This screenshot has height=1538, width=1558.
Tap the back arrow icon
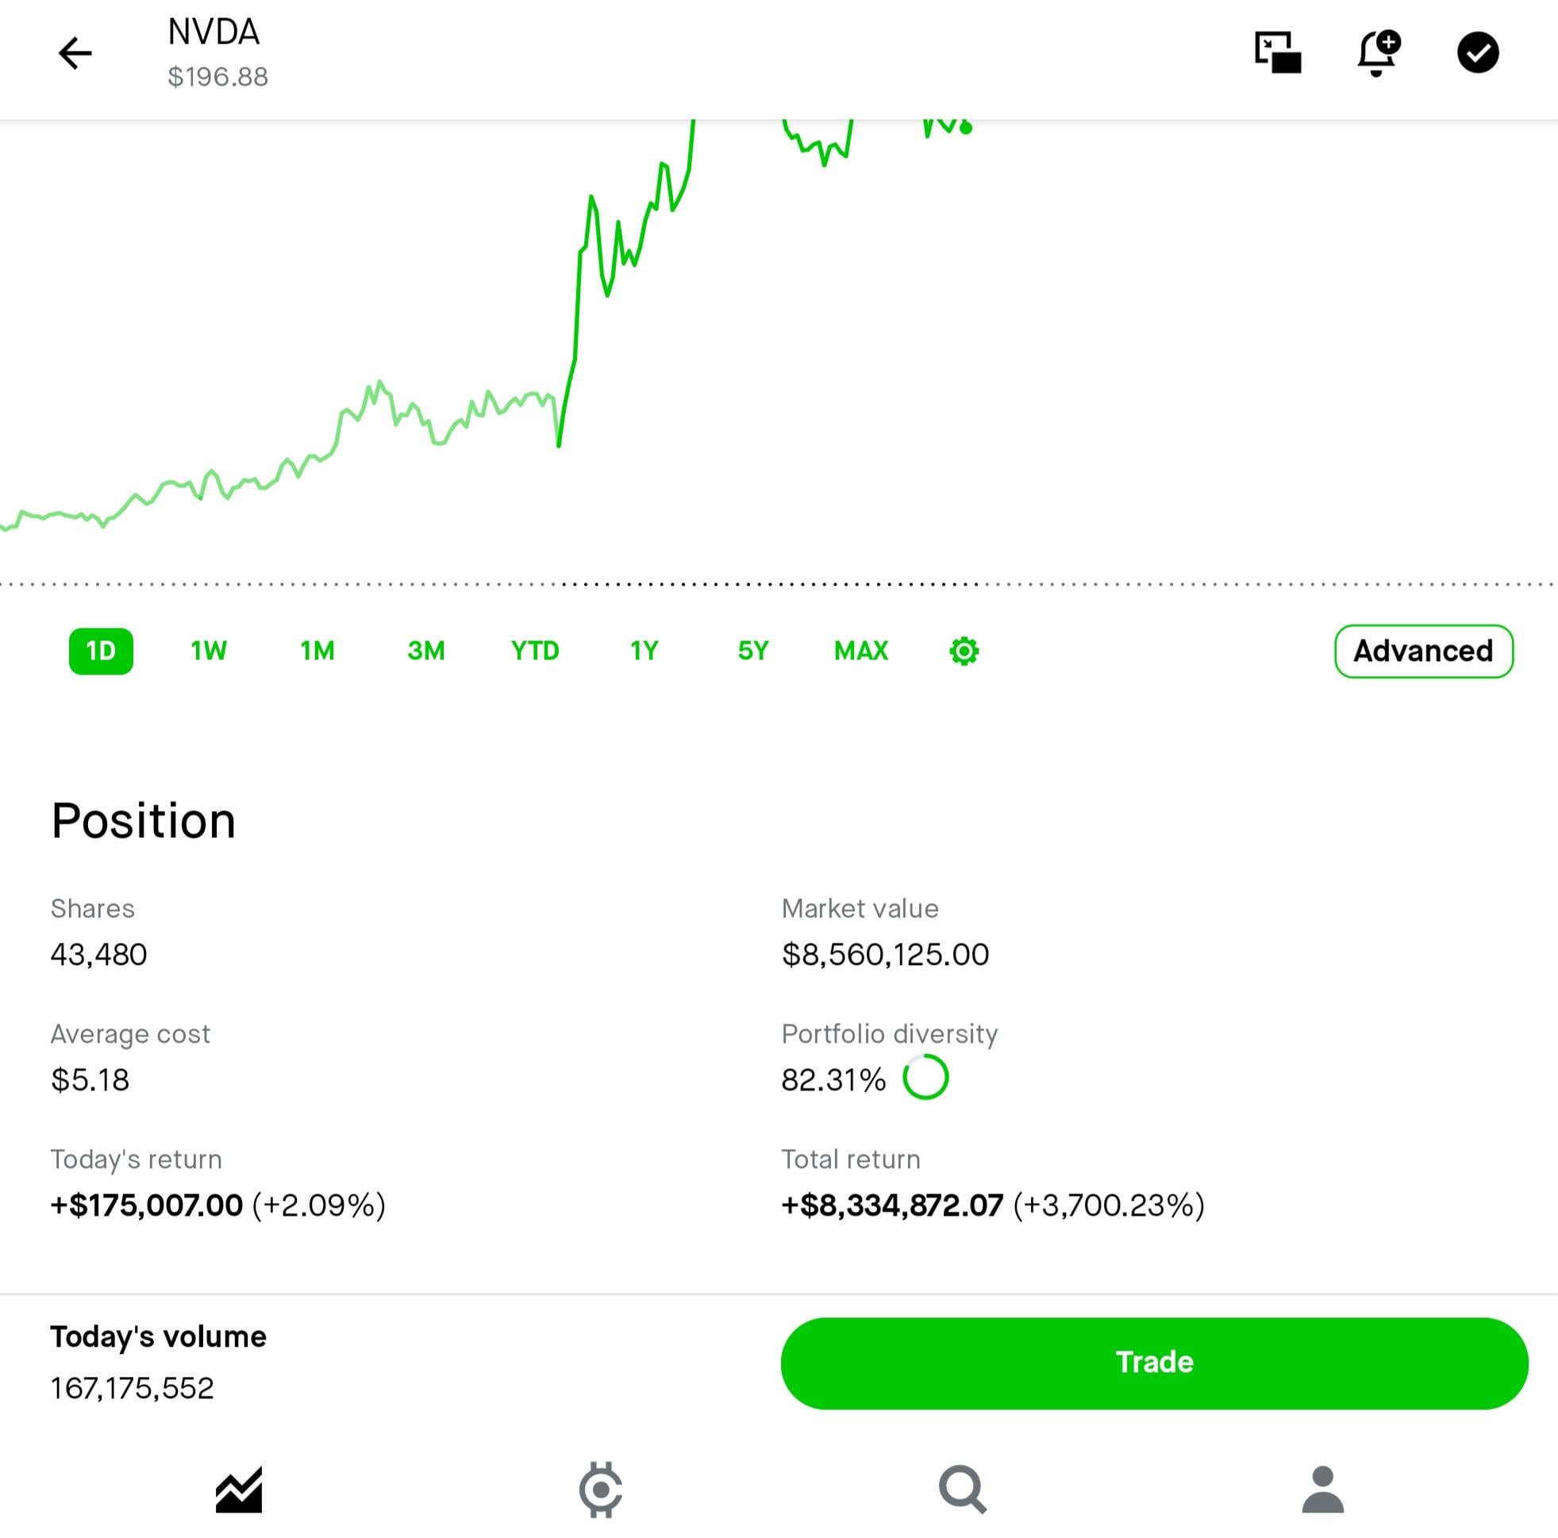75,53
